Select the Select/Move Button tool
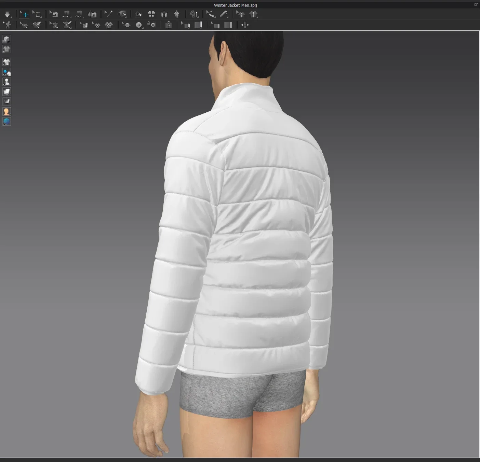 coord(126,25)
